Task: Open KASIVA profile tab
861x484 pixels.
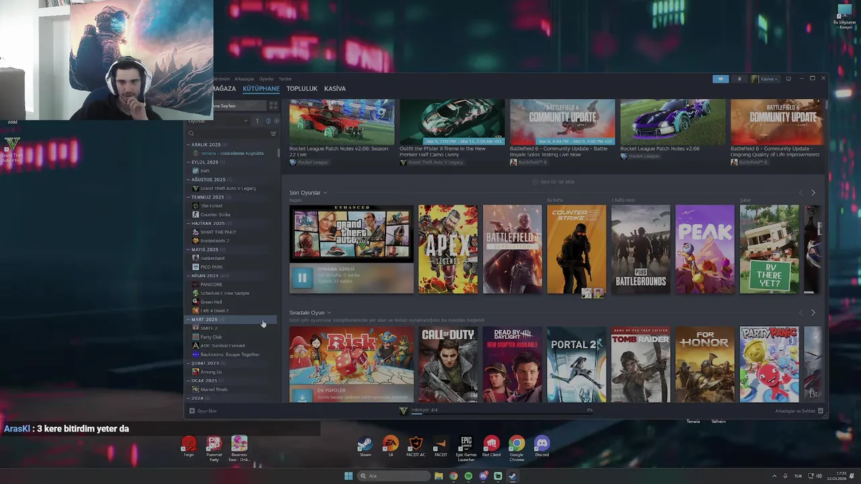Action: (x=335, y=89)
